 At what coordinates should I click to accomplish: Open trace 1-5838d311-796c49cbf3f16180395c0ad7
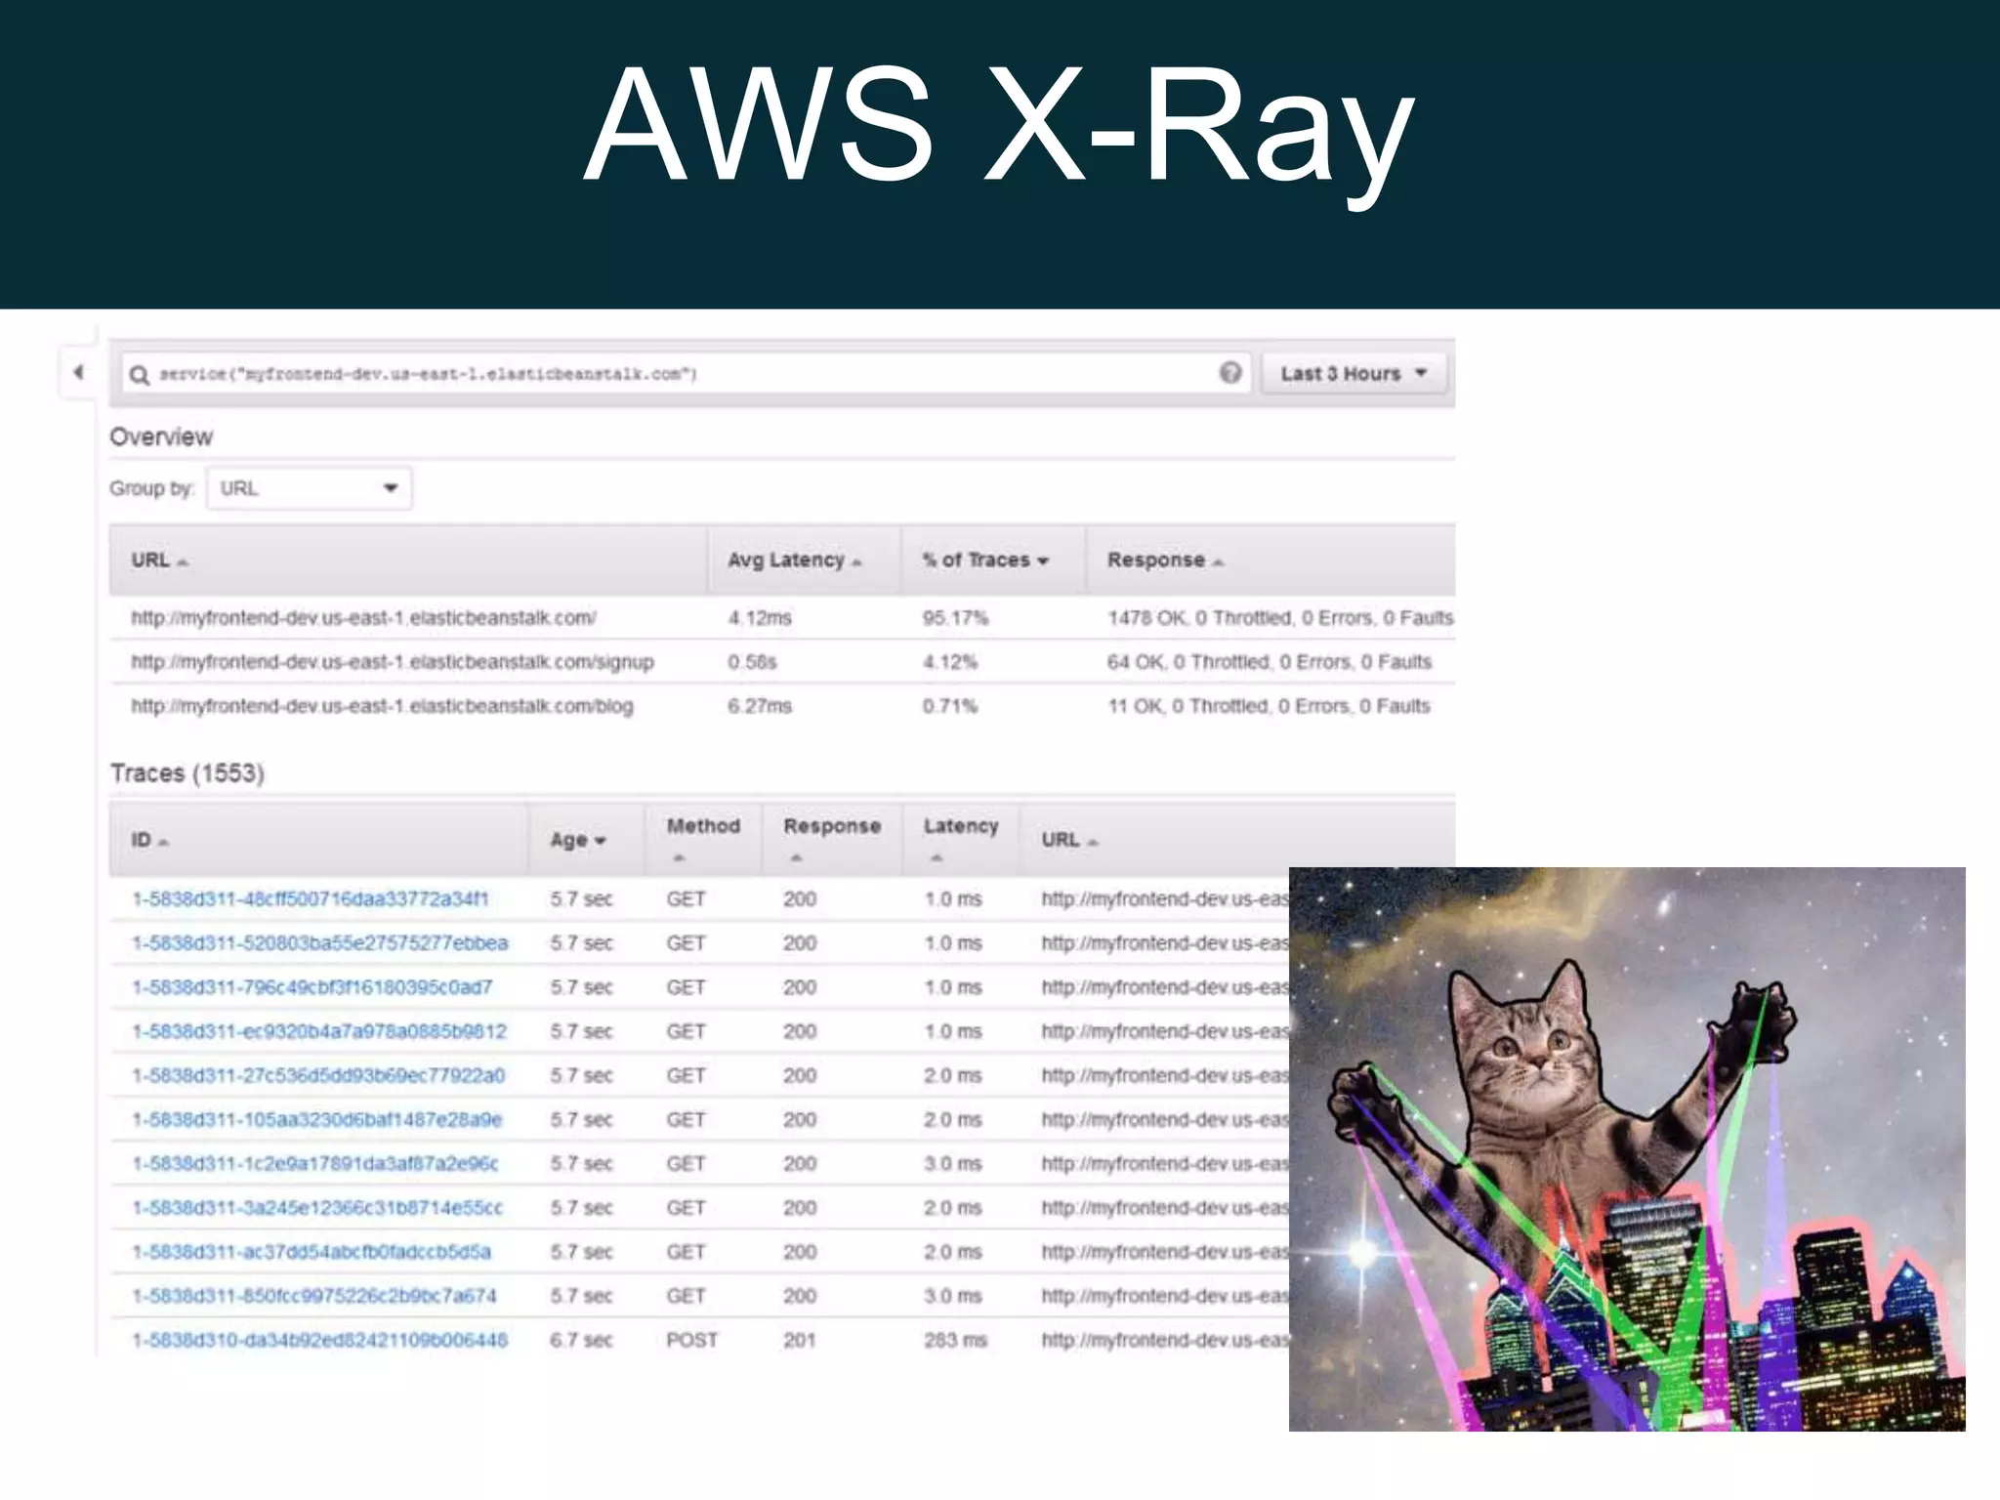(x=312, y=987)
